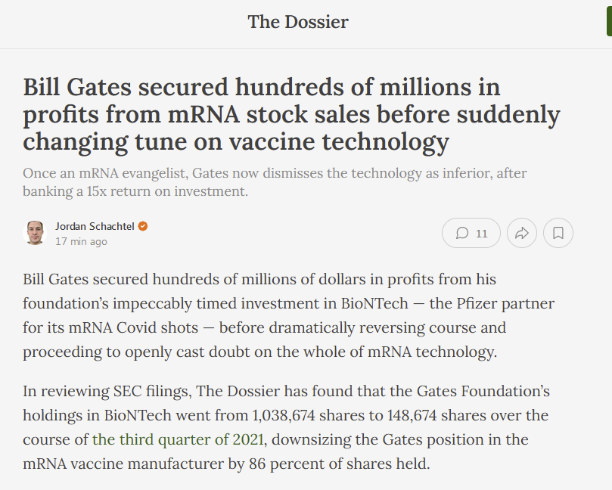Click the article headline about Bill Gates
Viewport: 612px width, 490px height.
click(291, 114)
